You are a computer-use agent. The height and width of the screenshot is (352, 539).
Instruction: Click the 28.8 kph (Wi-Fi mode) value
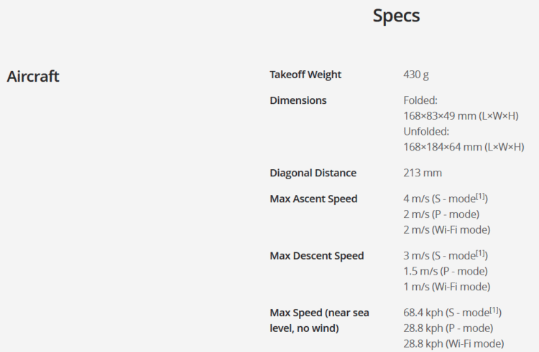(x=453, y=343)
